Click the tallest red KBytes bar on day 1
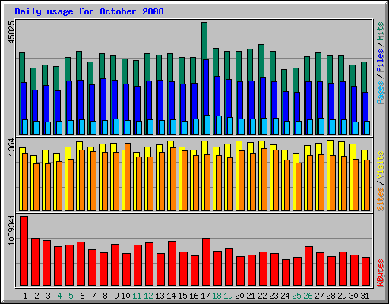389x304 pixels. tap(24, 251)
